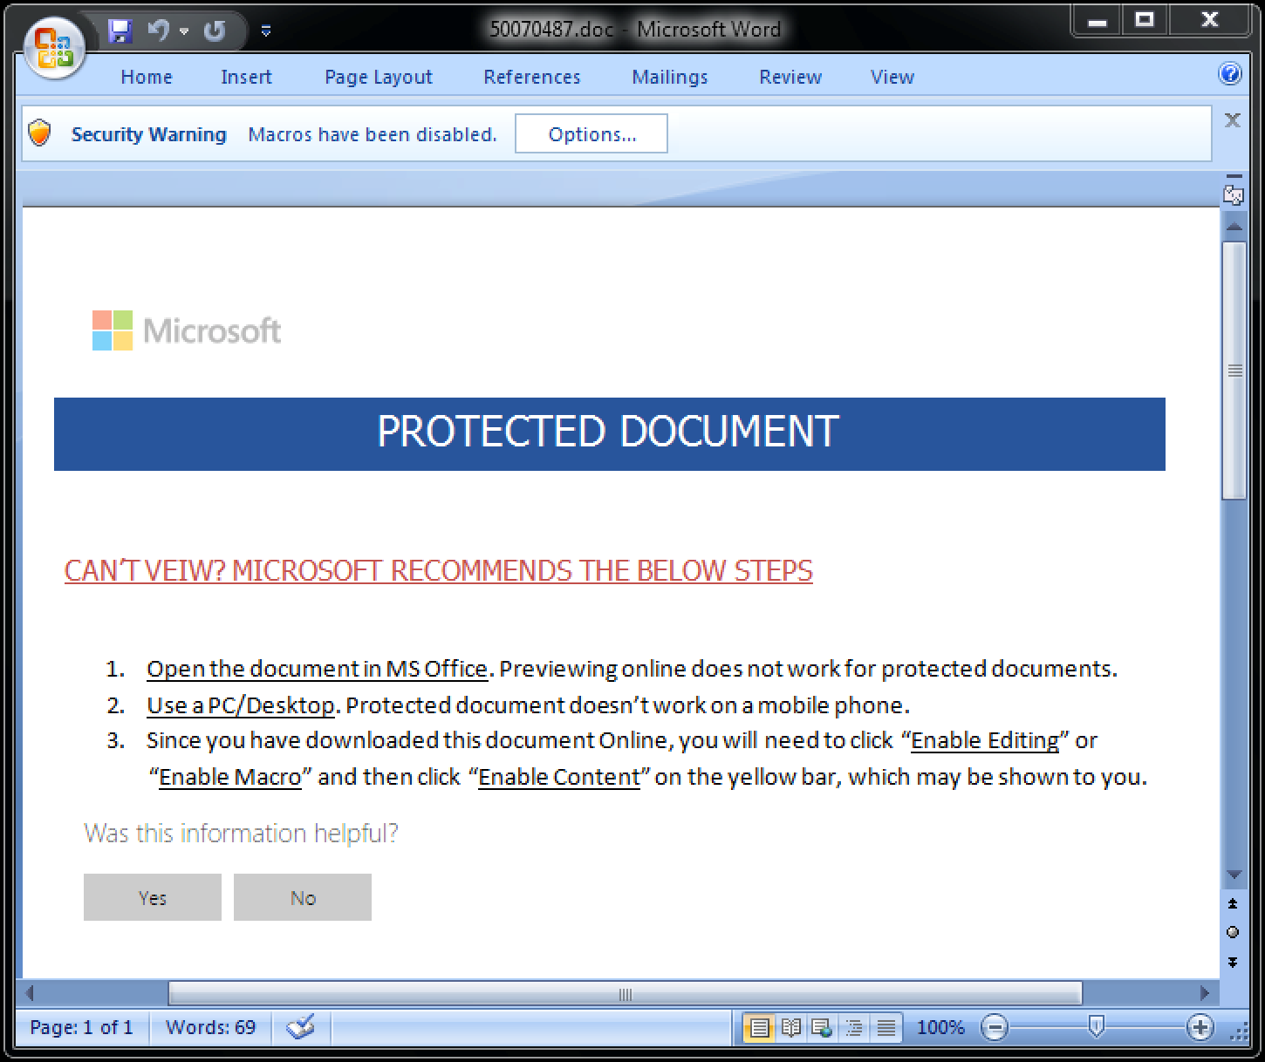Click the Enable Editing underlined text
Image resolution: width=1265 pixels, height=1062 pixels.
(x=985, y=740)
